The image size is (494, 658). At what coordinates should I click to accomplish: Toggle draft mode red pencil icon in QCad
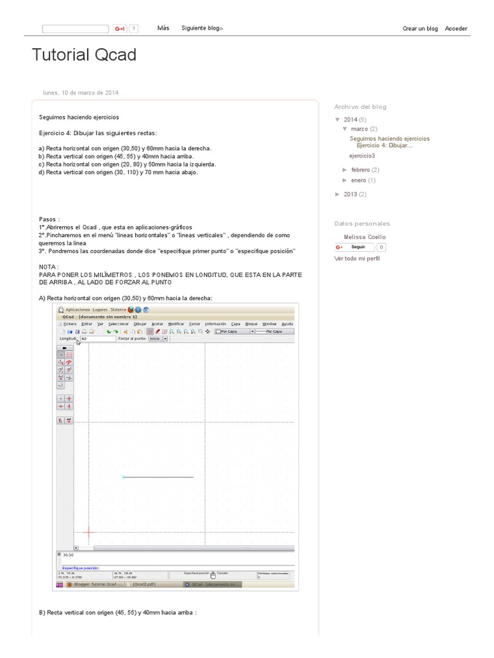point(158,332)
